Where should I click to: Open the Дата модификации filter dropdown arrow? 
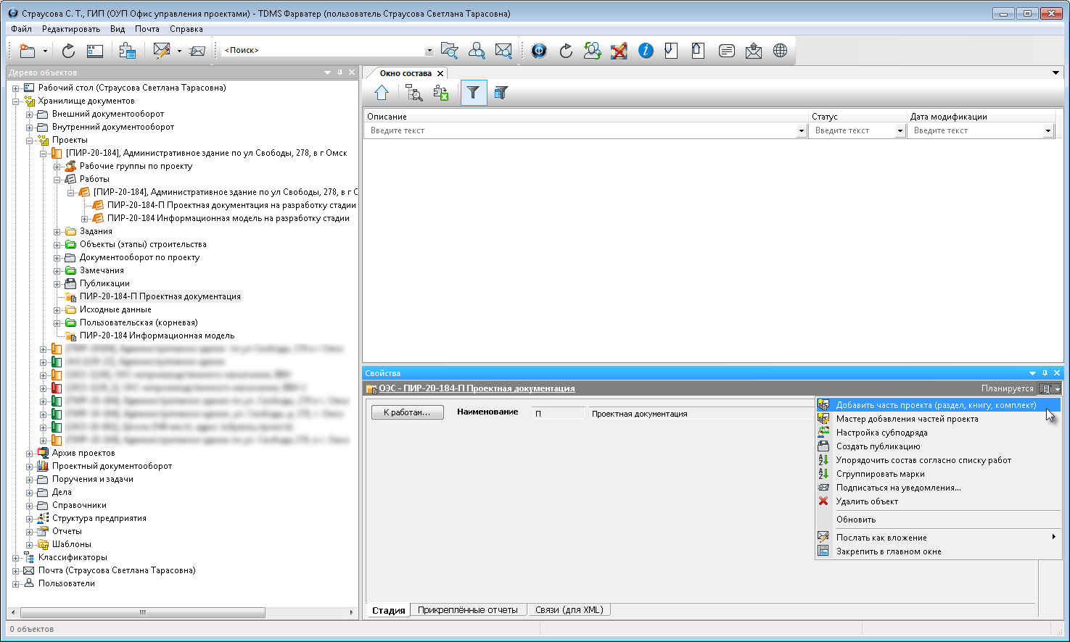(1048, 131)
